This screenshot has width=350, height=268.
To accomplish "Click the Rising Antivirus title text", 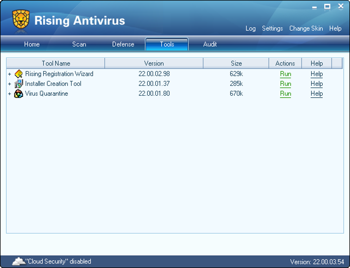I will point(80,21).
